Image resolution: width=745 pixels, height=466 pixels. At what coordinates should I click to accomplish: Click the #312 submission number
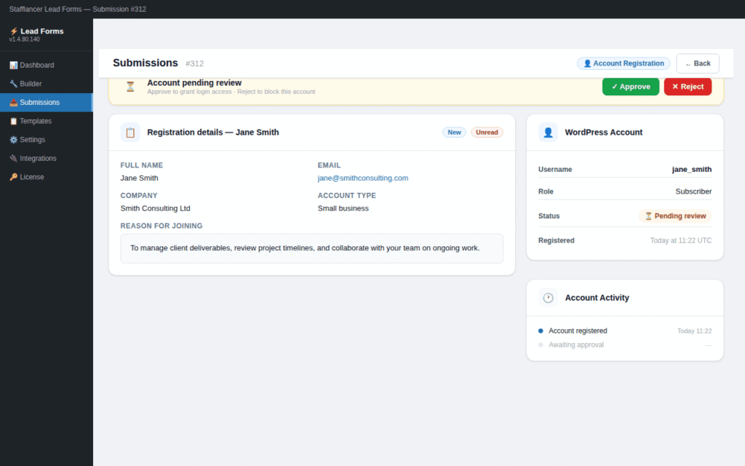195,64
